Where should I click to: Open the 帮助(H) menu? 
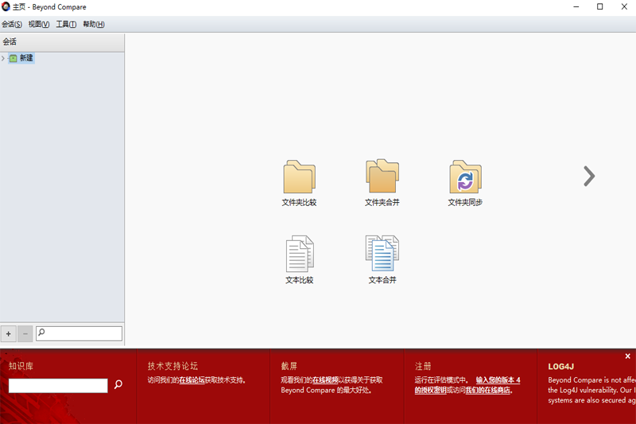pos(94,25)
